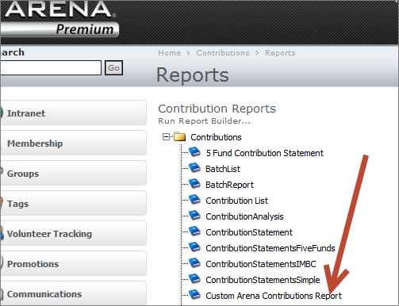Open the BatchList report

(x=223, y=169)
